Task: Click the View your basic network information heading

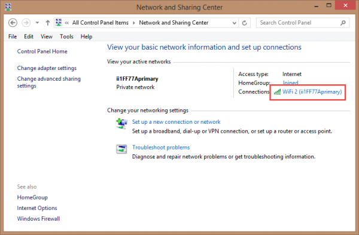Action: (204, 47)
